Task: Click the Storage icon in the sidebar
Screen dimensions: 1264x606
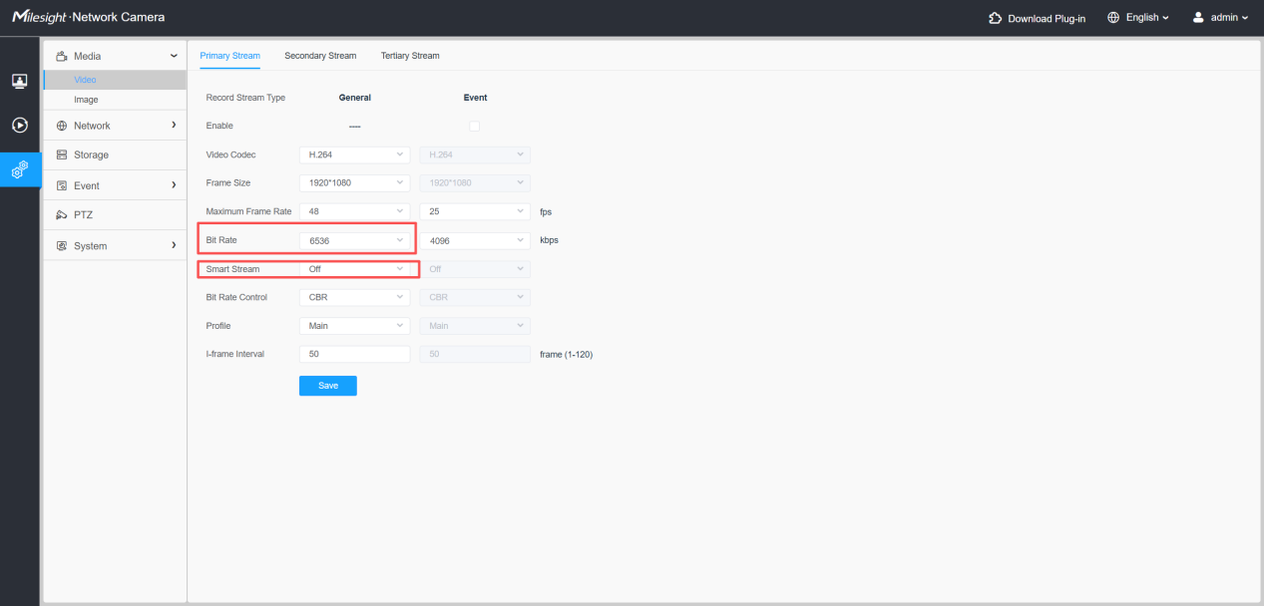Action: click(x=62, y=155)
